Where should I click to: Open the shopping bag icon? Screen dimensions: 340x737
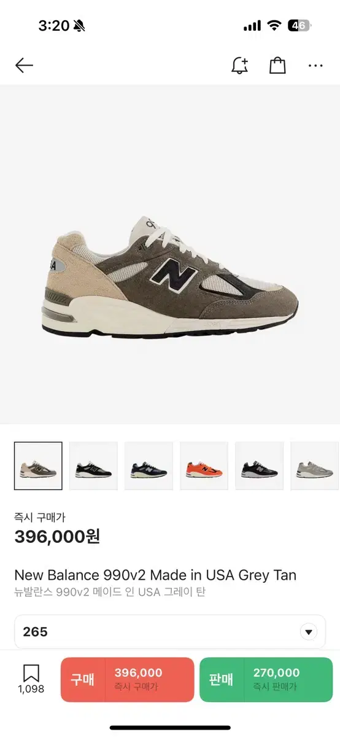click(x=277, y=66)
